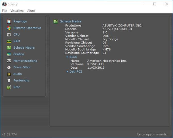
Task: Open the Memorizzazione section
Action: 25,61
